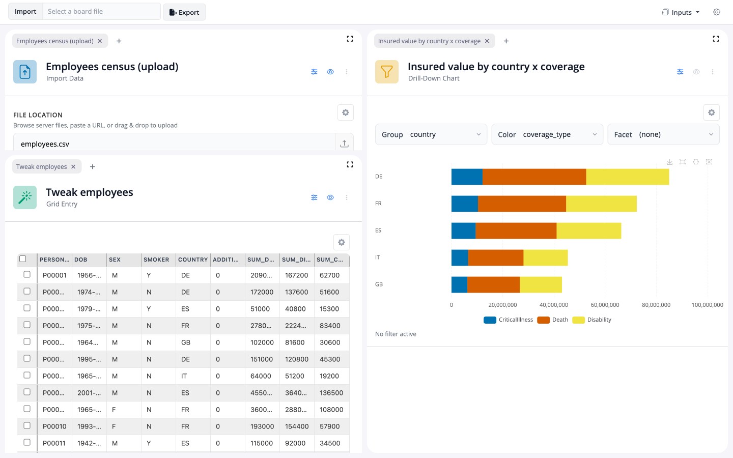
Task: Toggle Death legend color swatch
Action: [x=543, y=320]
